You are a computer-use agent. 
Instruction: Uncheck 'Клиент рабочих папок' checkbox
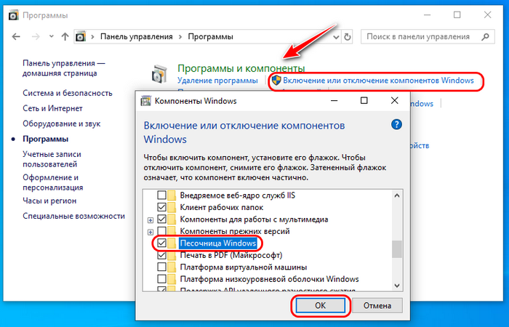point(161,207)
